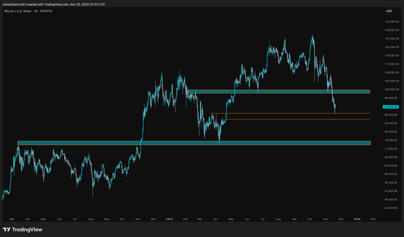
Task: Click the 100,000.00 price axis label
Action: [391, 89]
